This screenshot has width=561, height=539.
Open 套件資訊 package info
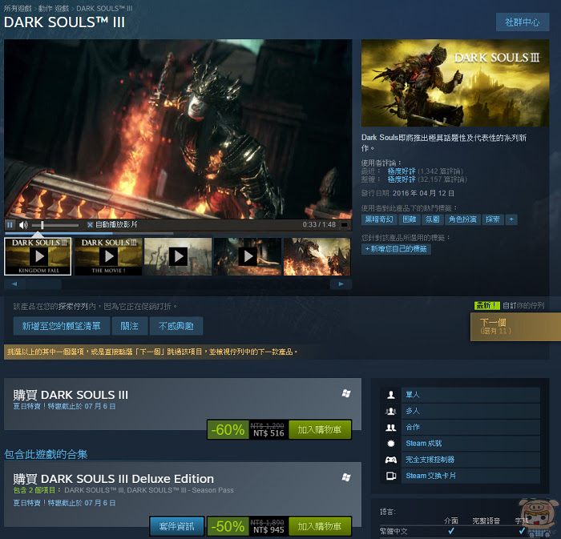tap(177, 525)
